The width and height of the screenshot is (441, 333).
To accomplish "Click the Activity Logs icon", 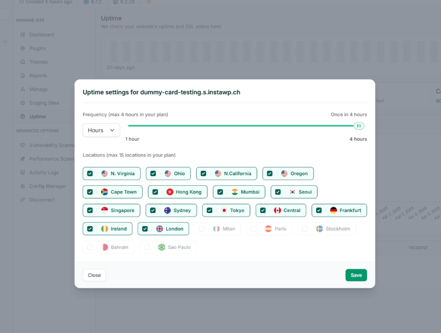I will tap(23, 172).
